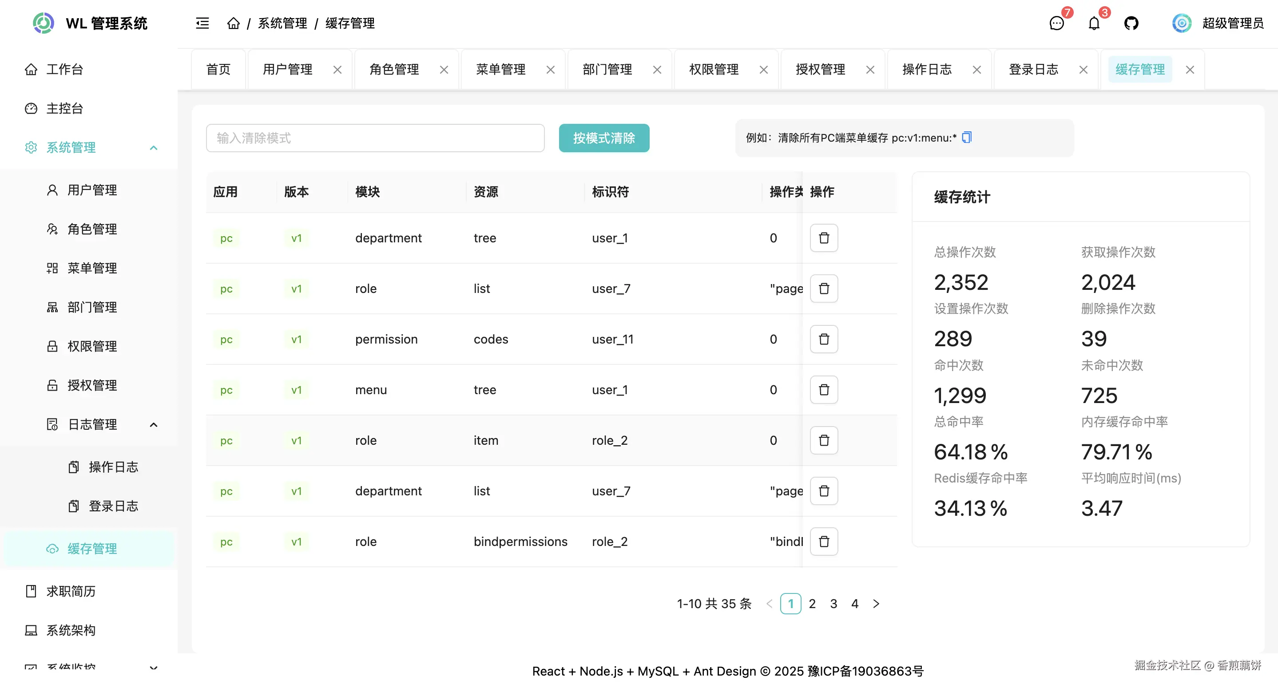The width and height of the screenshot is (1278, 688).
Task: Switch to the 用户管理 tab
Action: tap(288, 69)
